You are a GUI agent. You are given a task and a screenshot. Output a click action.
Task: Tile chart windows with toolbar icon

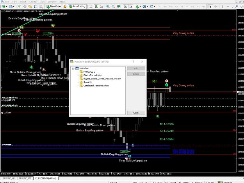point(119,7)
